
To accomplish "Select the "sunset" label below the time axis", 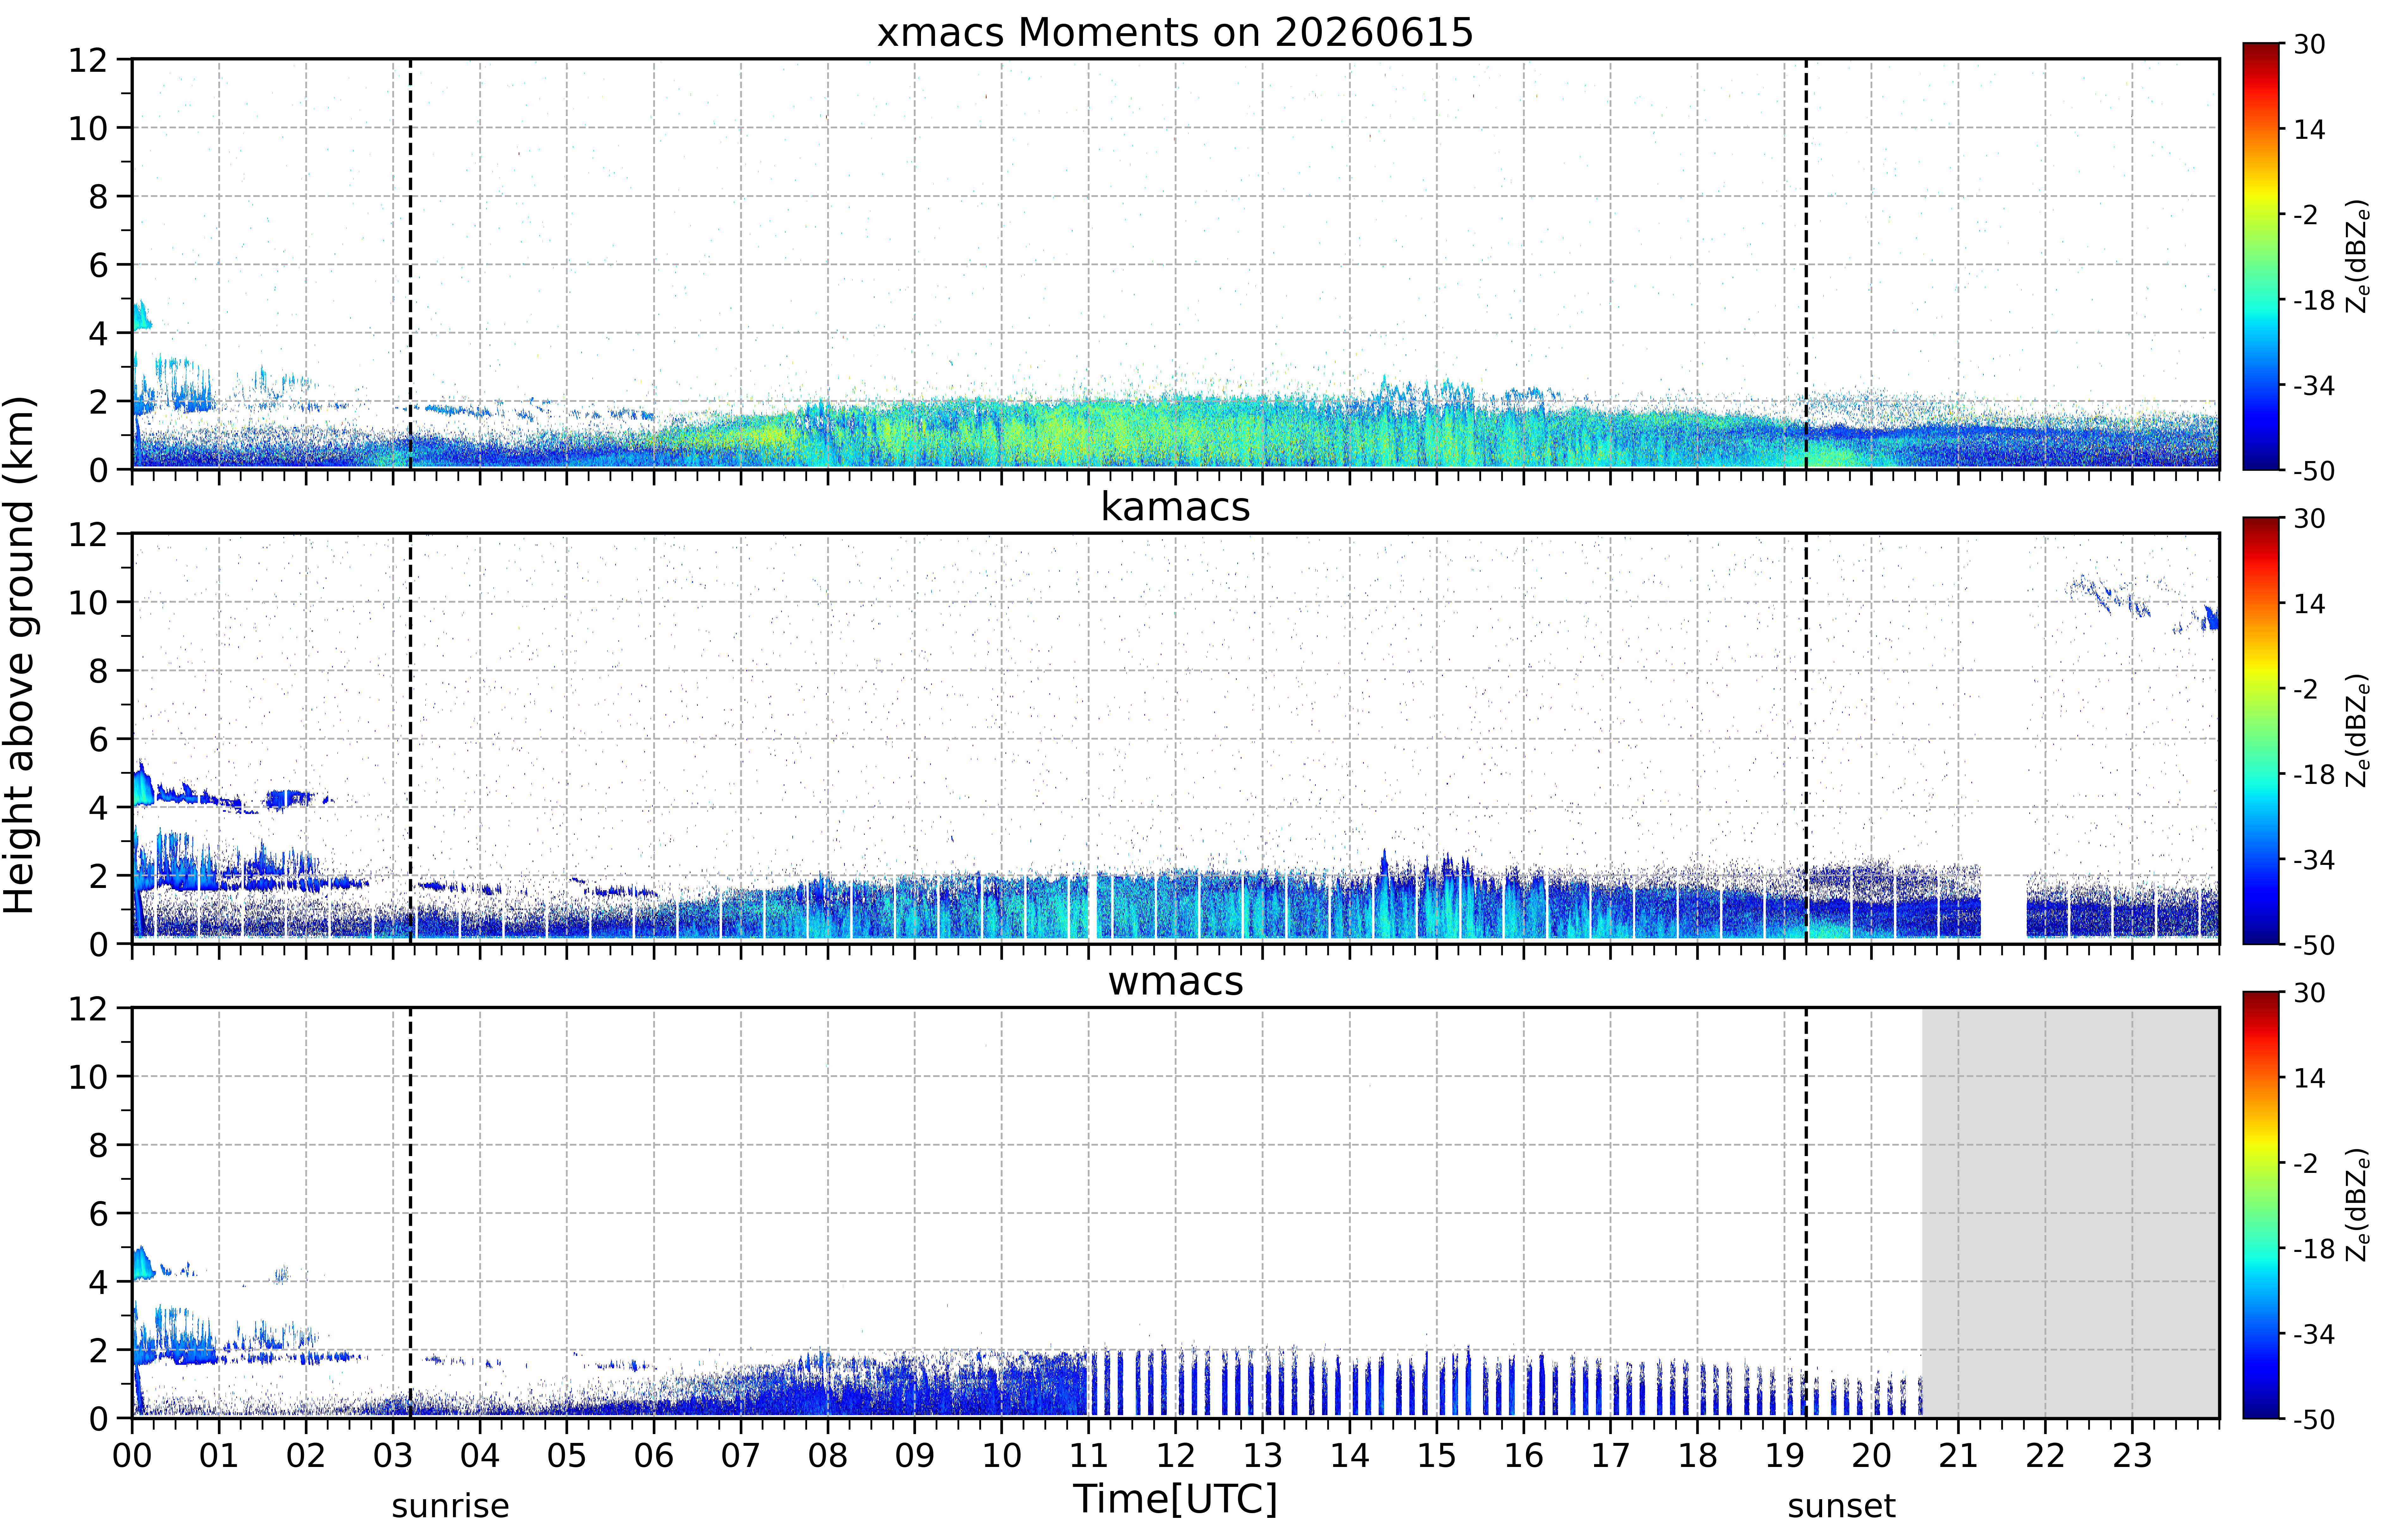I will (1841, 1506).
